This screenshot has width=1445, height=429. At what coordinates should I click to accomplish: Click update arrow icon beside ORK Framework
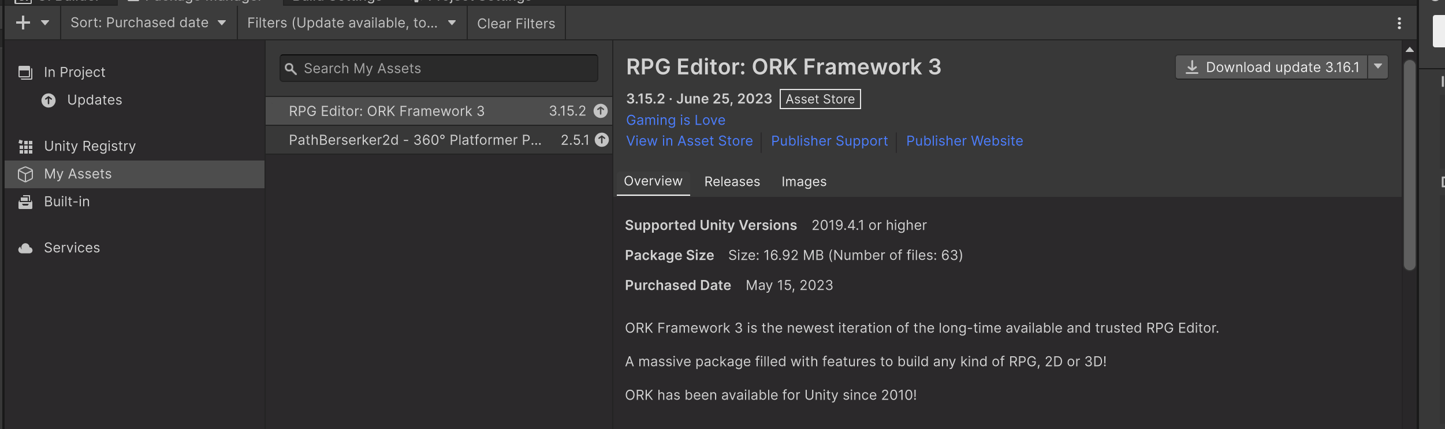tap(601, 111)
